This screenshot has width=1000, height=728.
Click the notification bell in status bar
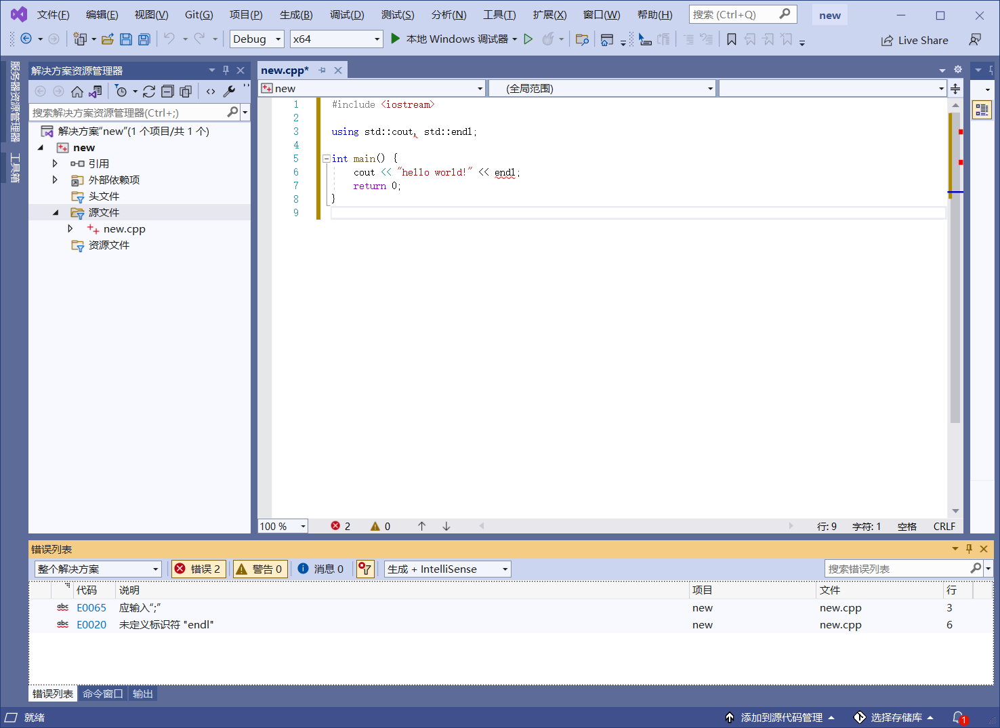coord(959,717)
